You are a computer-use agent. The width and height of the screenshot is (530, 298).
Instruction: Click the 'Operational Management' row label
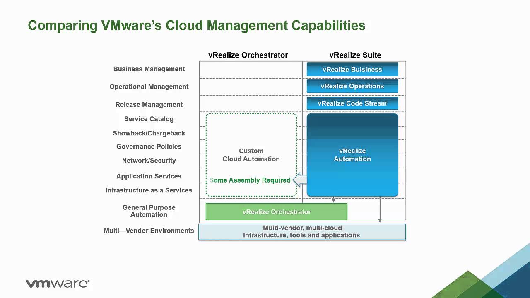point(149,87)
